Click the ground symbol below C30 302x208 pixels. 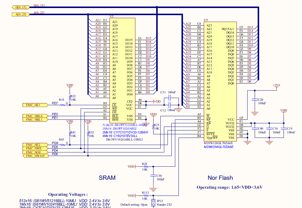(153, 188)
